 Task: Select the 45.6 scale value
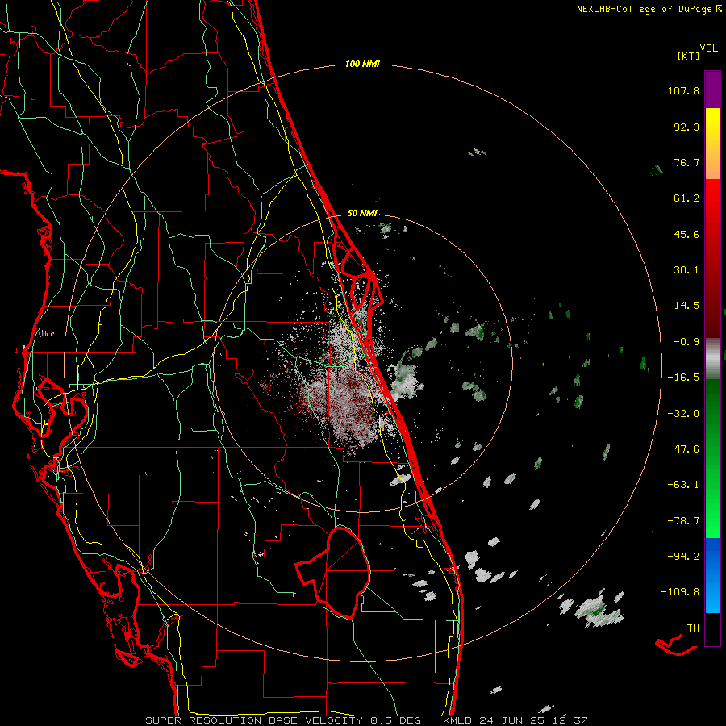pos(686,234)
